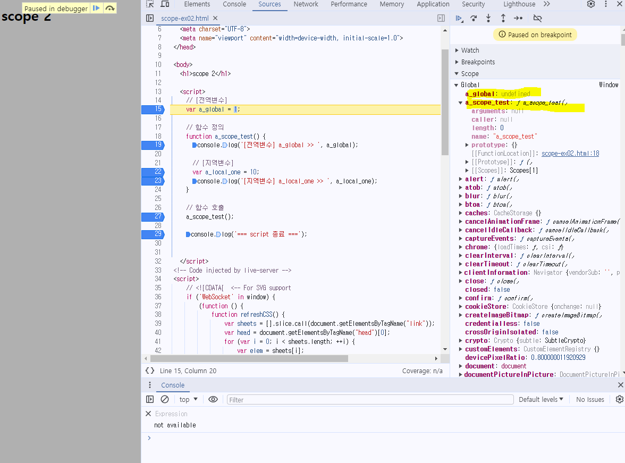
Task: Open the Application tab
Action: click(x=433, y=4)
